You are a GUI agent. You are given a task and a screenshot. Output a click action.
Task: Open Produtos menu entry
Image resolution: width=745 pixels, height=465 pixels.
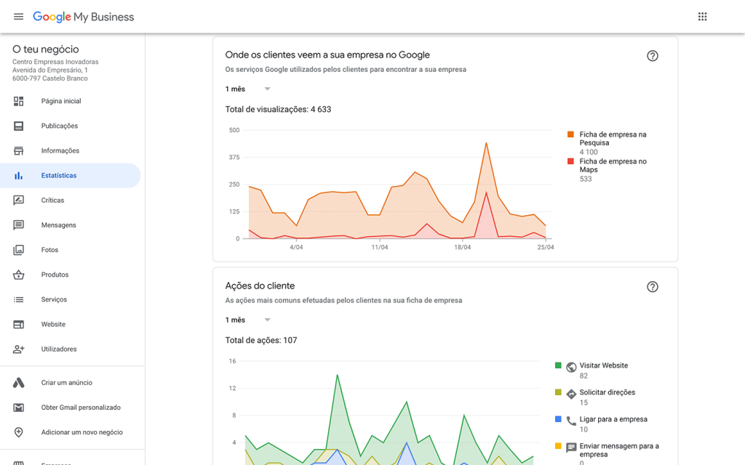(x=55, y=275)
